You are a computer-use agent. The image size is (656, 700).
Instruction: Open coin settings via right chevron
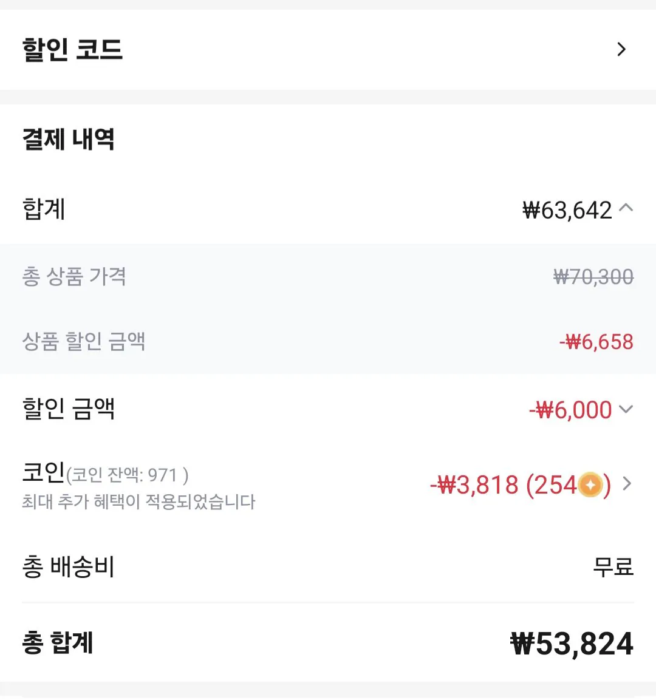(627, 484)
